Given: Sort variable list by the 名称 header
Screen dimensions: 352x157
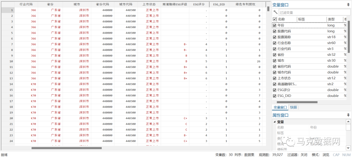Looking at the screenshot, I should click(281, 19).
